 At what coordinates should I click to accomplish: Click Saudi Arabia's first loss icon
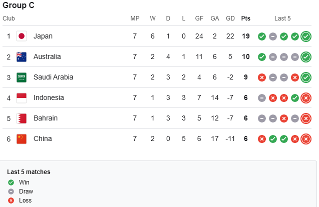[261, 77]
